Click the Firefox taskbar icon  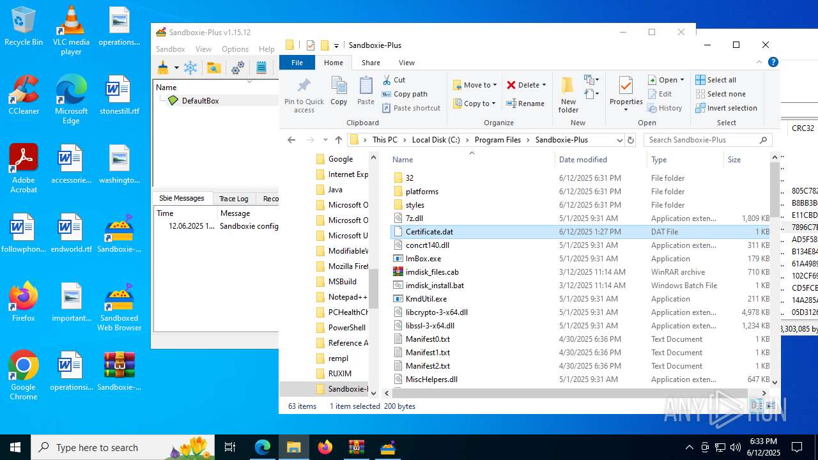pos(325,447)
